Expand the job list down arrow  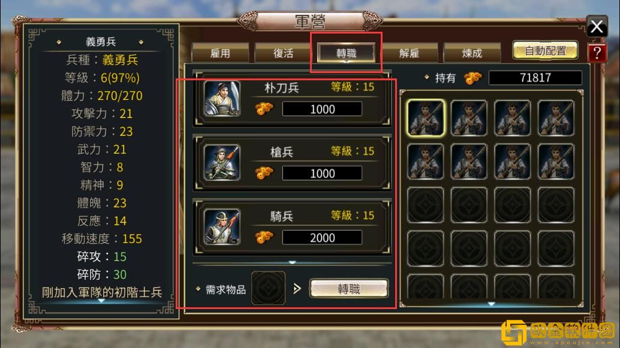[292, 262]
